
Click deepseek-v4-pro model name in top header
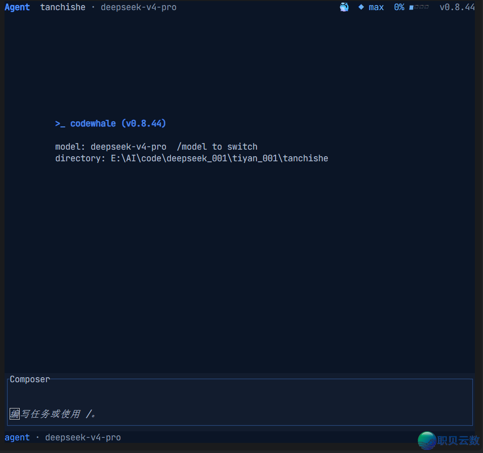pos(139,7)
